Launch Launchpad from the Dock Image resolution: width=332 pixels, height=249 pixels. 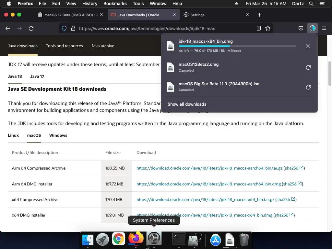pos(103,239)
